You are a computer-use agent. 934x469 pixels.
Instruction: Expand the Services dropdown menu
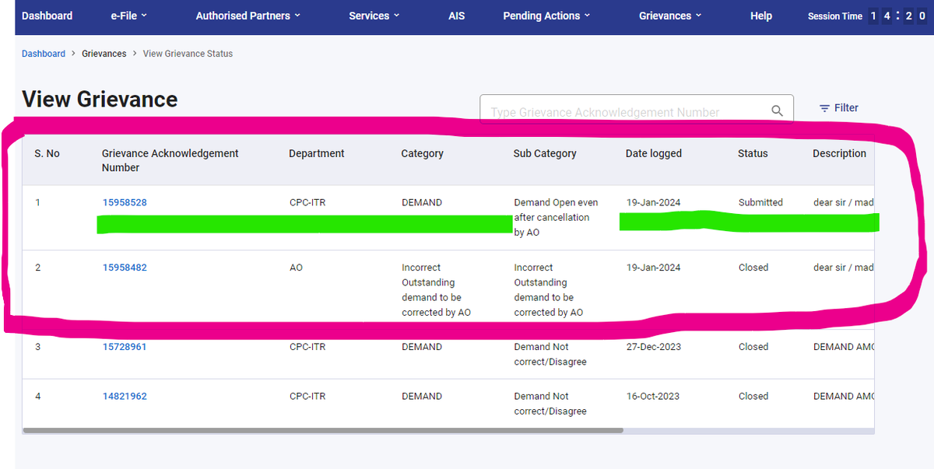click(374, 16)
